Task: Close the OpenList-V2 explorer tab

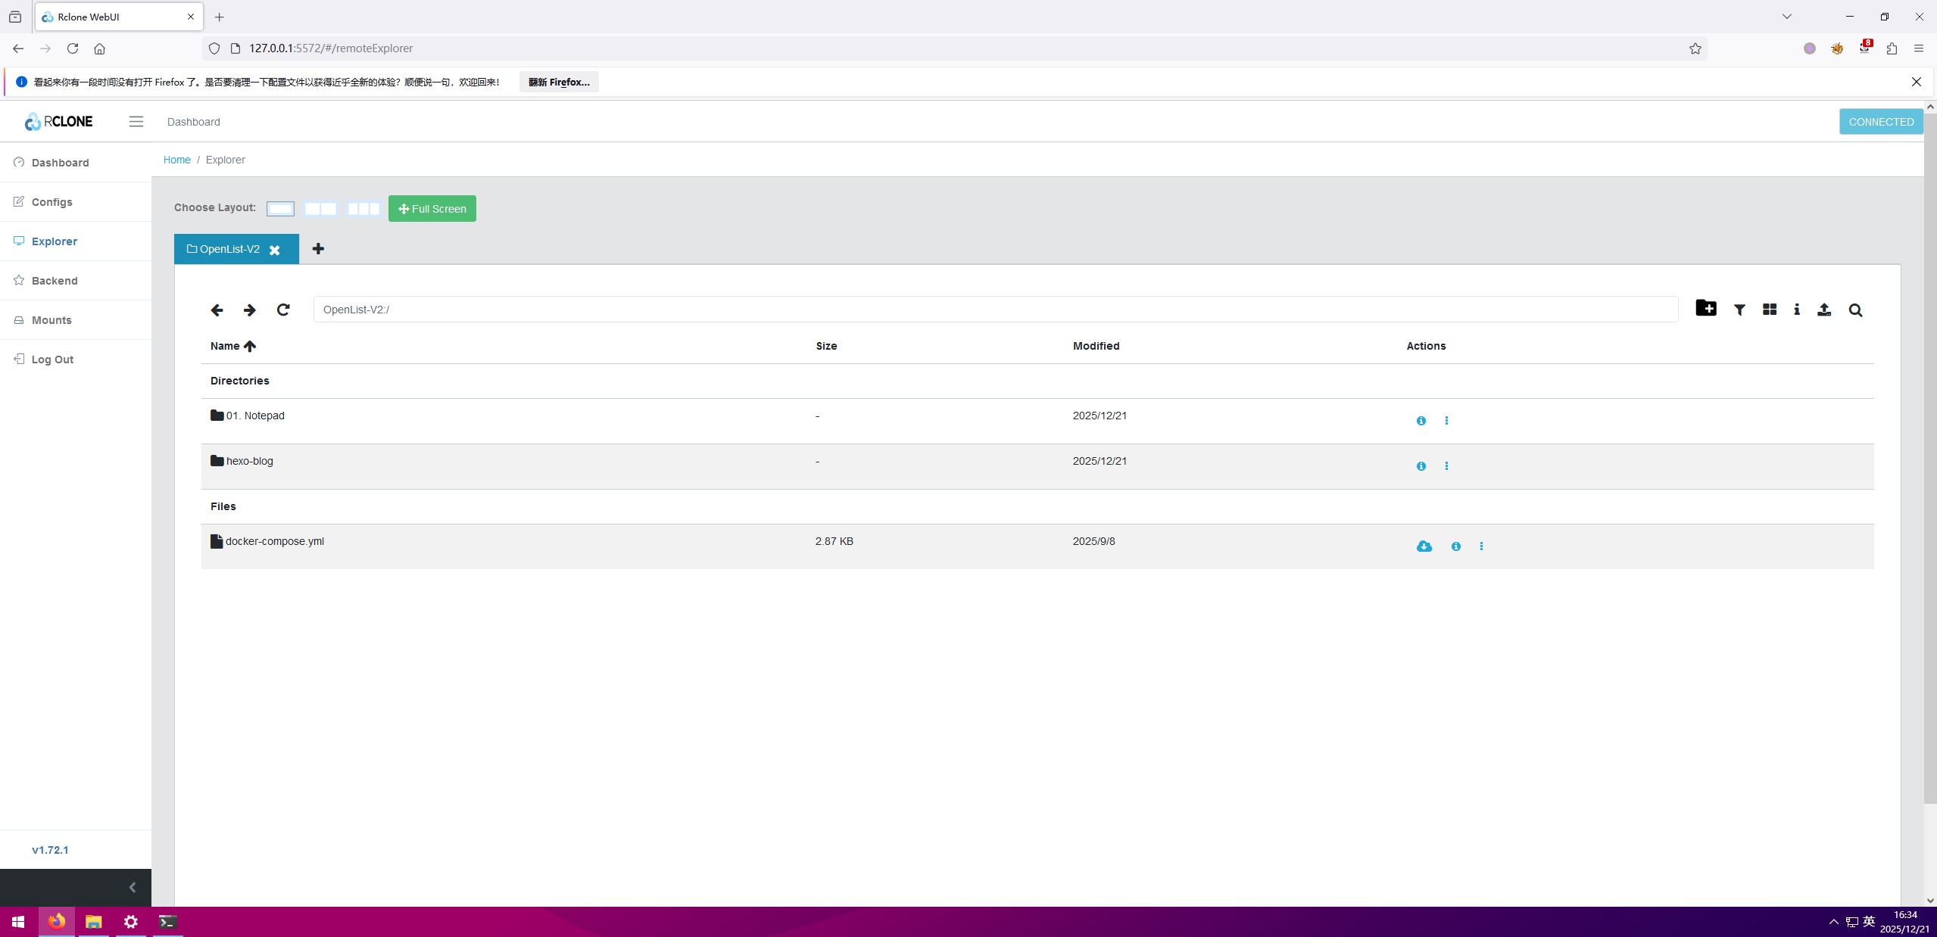Action: tap(275, 250)
